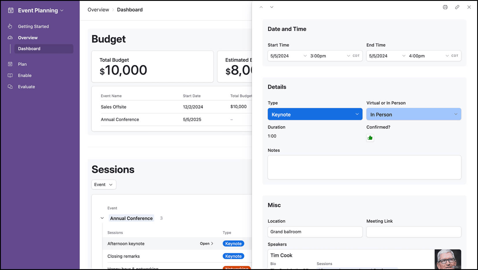Collapse the Annual Conference group
Viewport: 478px width, 270px height.
click(102, 218)
